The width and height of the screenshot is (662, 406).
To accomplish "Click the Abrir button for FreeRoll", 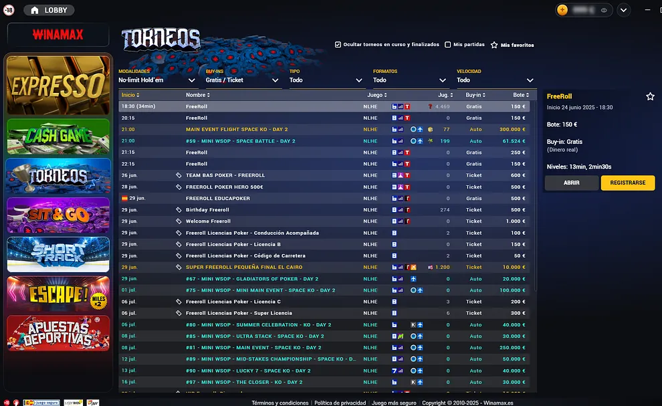I will click(x=571, y=183).
